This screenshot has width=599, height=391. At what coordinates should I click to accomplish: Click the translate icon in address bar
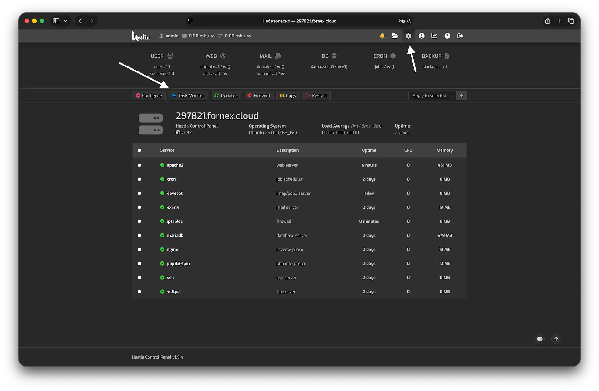(x=402, y=21)
